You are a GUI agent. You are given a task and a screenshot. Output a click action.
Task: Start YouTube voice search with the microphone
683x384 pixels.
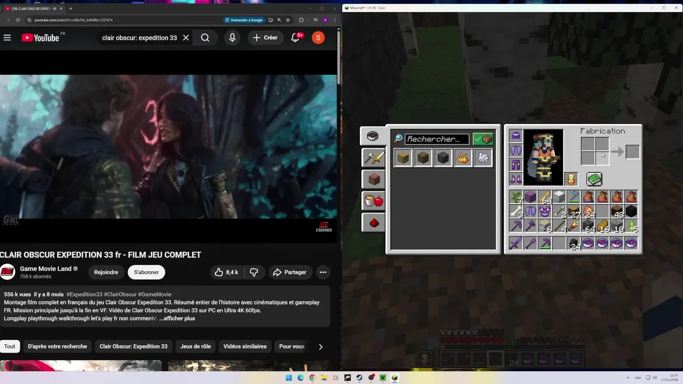[x=232, y=37]
